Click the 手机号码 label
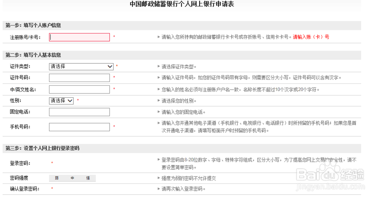This screenshot has width=386, height=200. coord(20,127)
